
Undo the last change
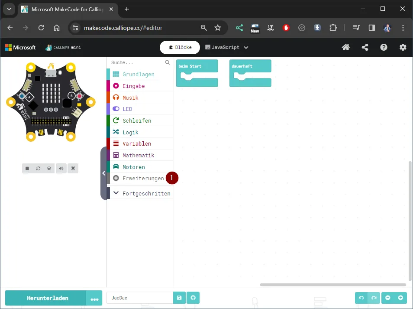361,298
